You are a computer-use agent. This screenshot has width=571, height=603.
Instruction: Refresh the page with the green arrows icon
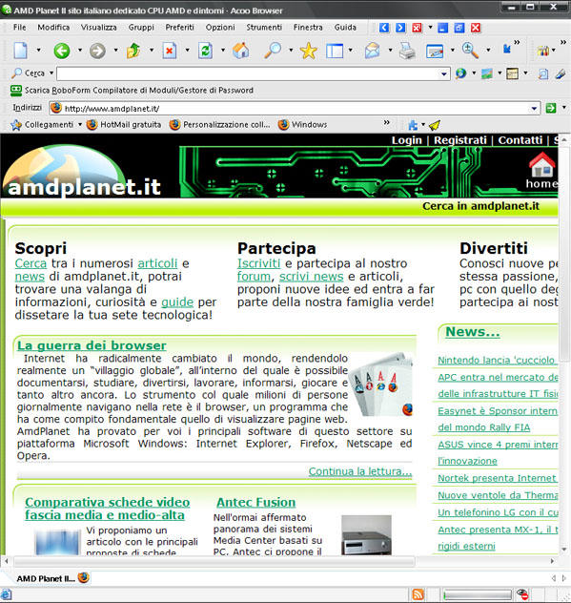tap(205, 51)
